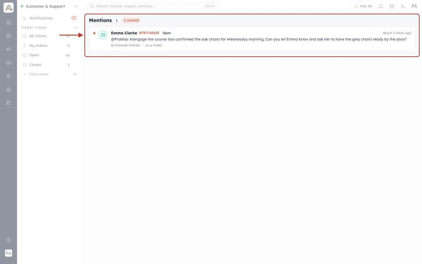Image resolution: width=422 pixels, height=264 pixels.
Task: Open the award badge icon in rail
Action: (8, 76)
